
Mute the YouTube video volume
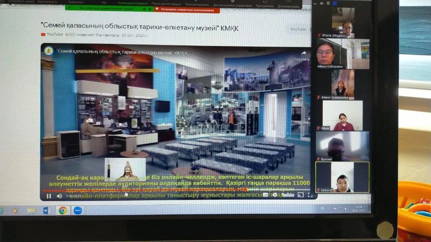click(x=59, y=196)
